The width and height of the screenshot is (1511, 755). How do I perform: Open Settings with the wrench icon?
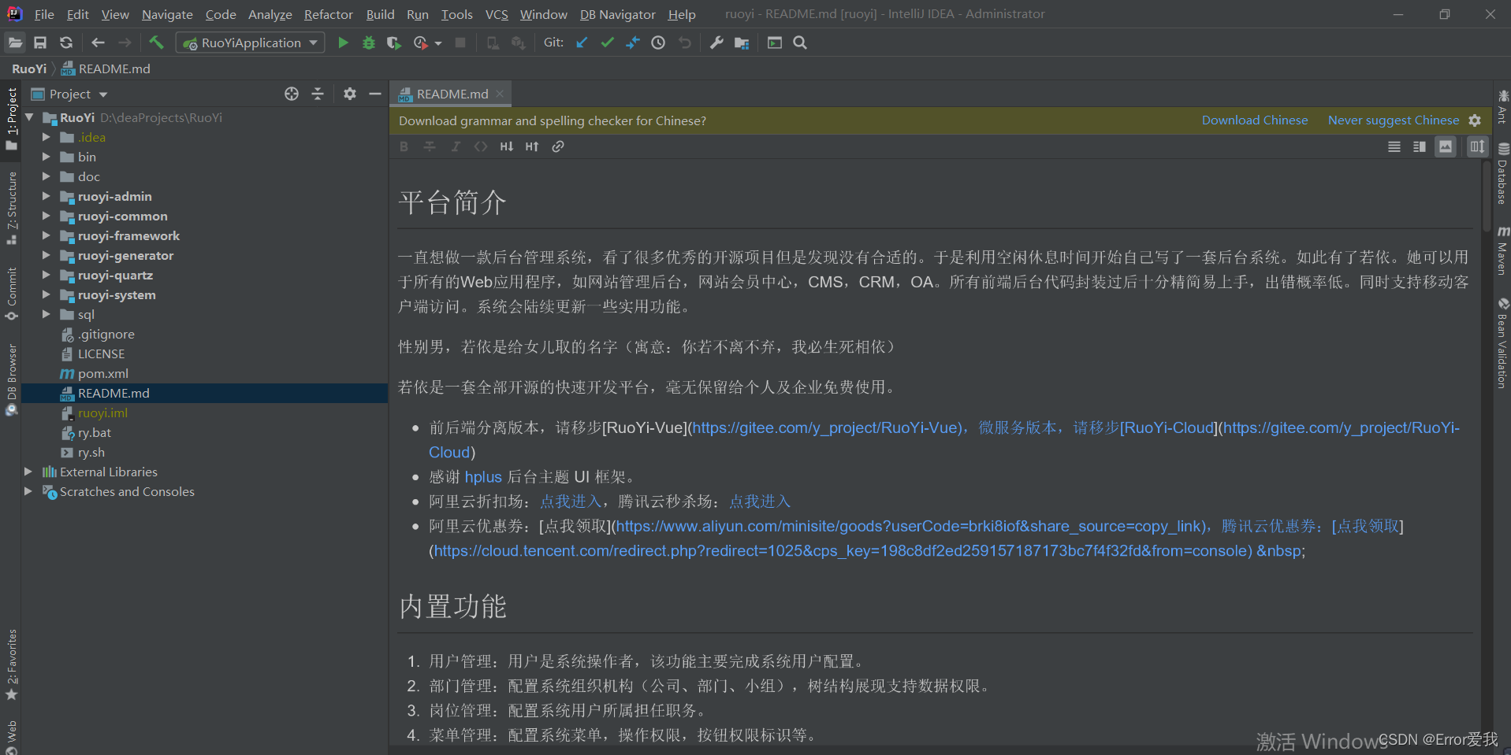716,43
